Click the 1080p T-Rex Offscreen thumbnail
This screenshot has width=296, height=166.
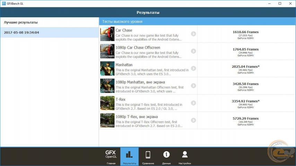click(x=107, y=120)
